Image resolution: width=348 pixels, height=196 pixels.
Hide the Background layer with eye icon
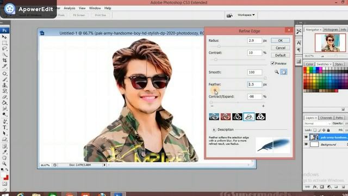click(306, 144)
